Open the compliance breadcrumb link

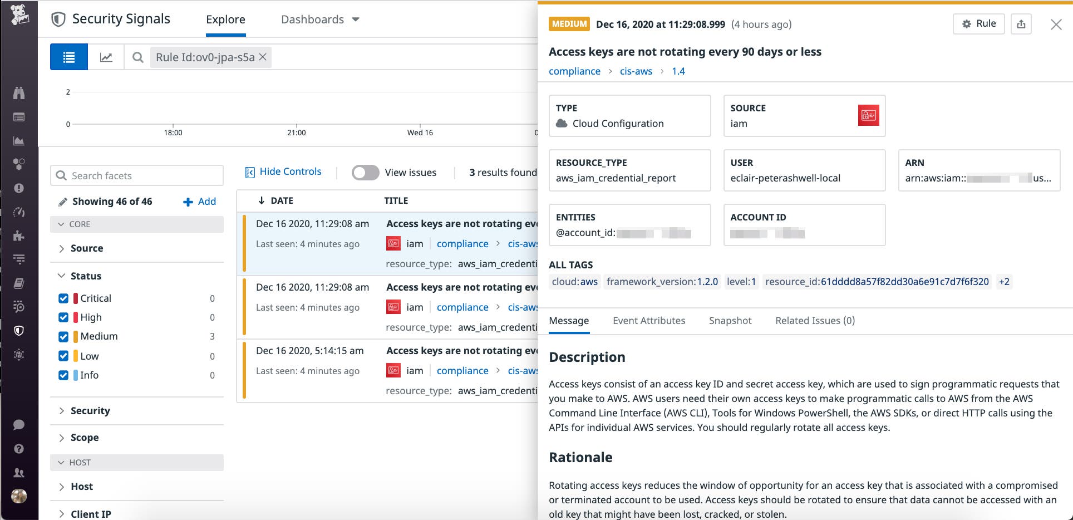point(574,71)
